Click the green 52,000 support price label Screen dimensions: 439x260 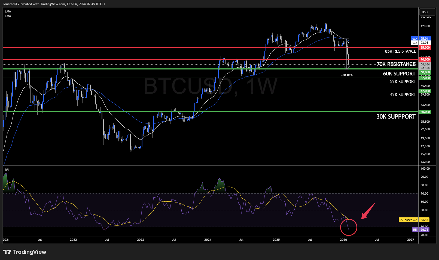tap(425, 78)
